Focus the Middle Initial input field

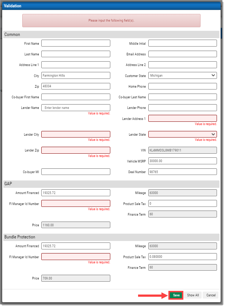tap(183, 43)
